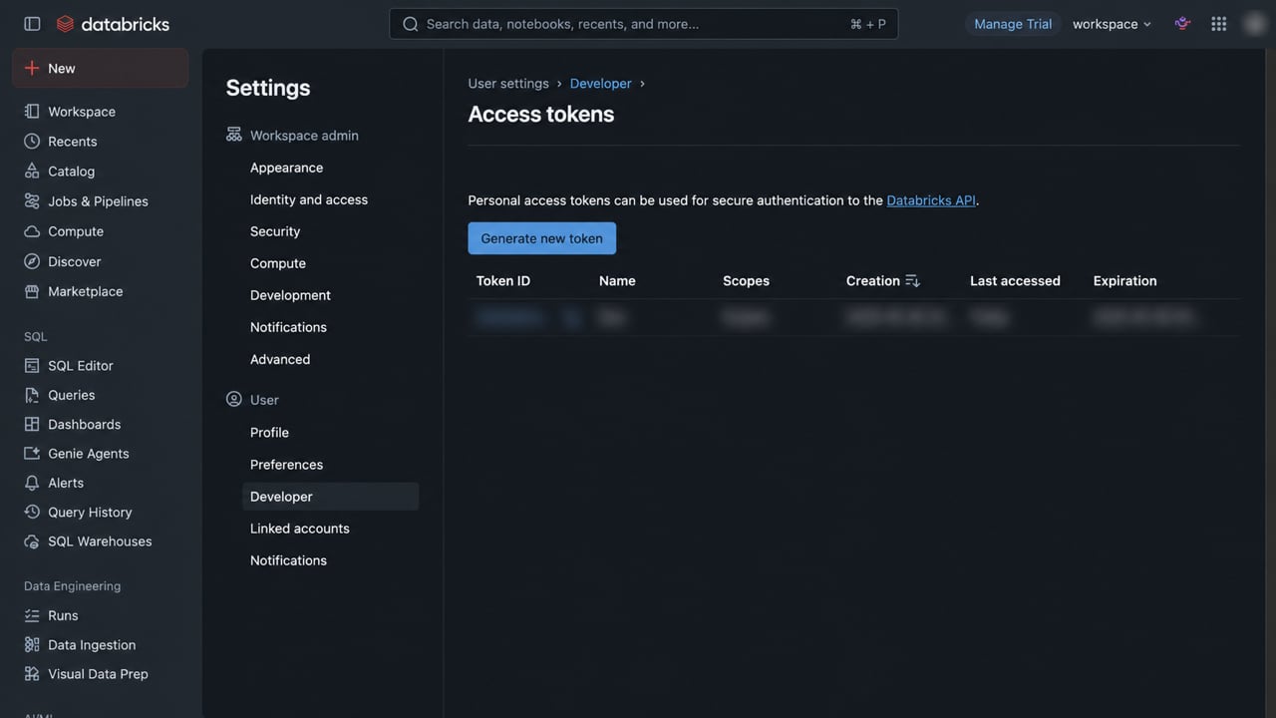1276x718 pixels.
Task: Open Workspace admin Notifications settings
Action: (x=288, y=327)
